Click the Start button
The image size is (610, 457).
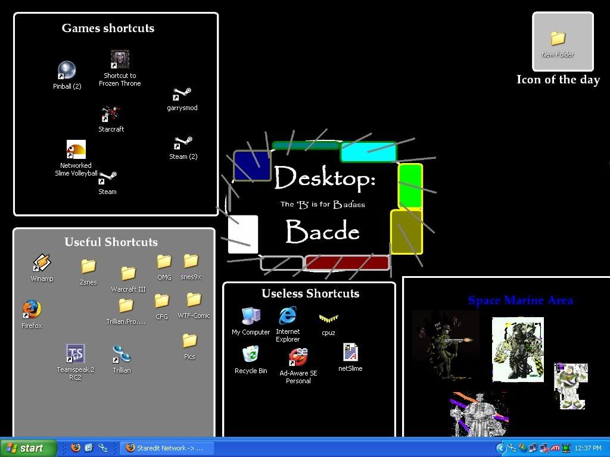point(28,448)
